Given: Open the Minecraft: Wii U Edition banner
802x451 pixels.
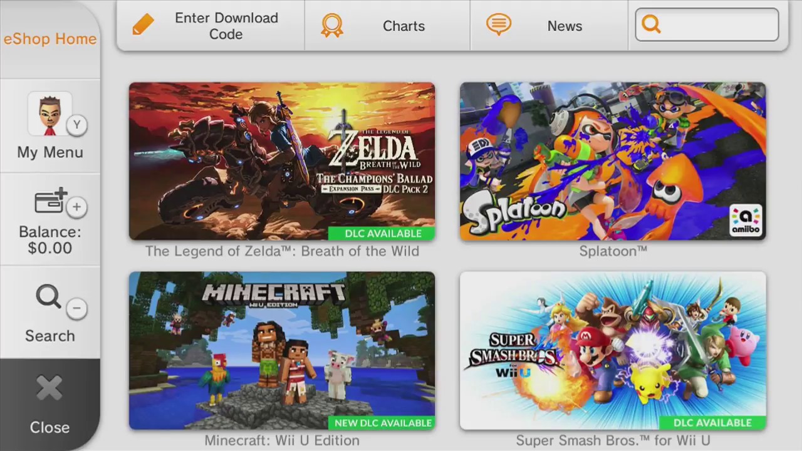Looking at the screenshot, I should 282,351.
